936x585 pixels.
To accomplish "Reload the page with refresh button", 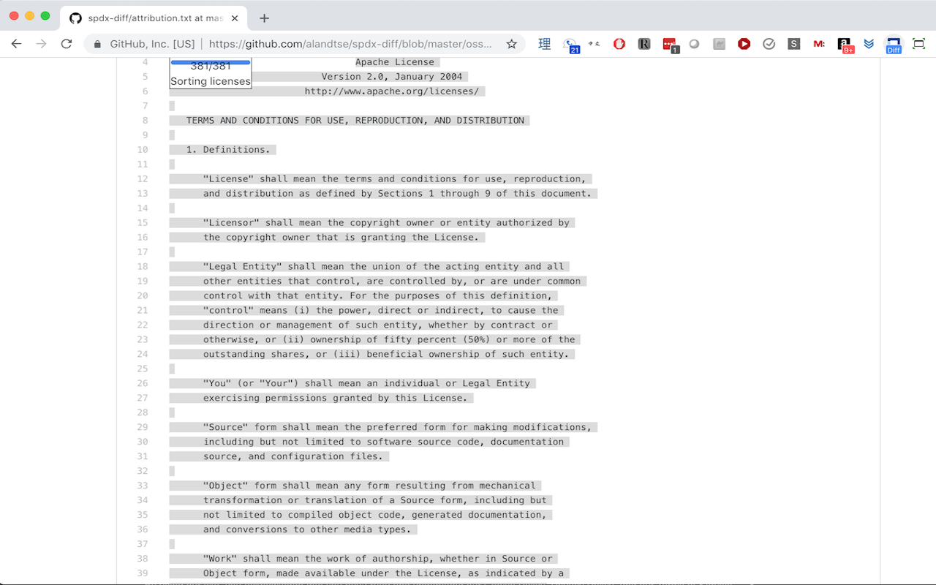I will tap(67, 44).
